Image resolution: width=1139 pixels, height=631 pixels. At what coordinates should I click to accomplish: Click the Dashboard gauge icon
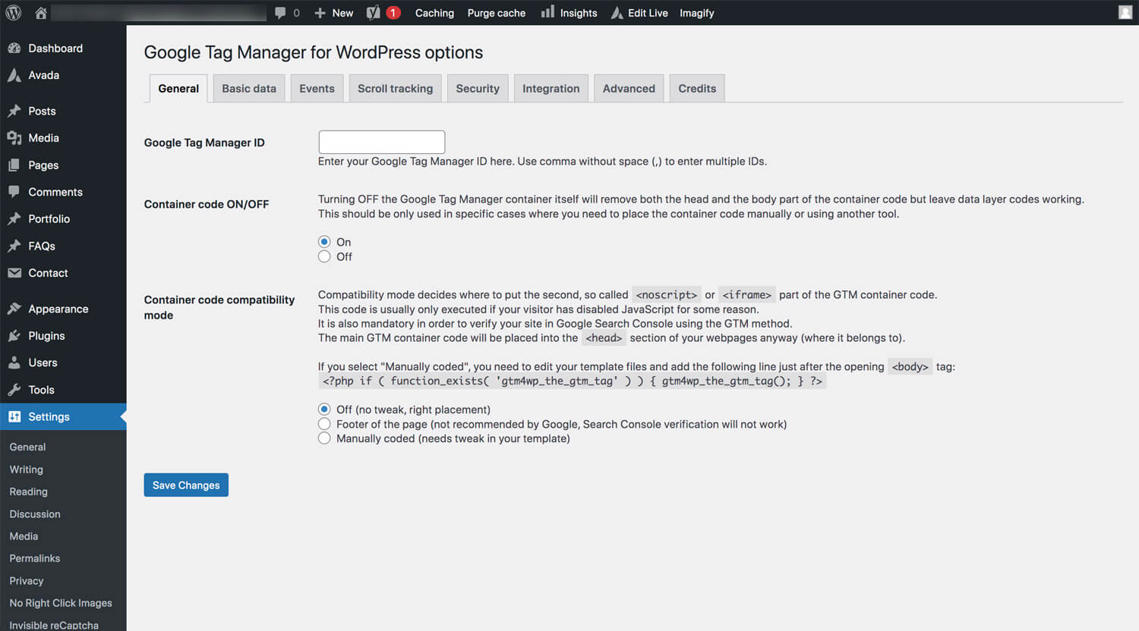click(x=14, y=48)
